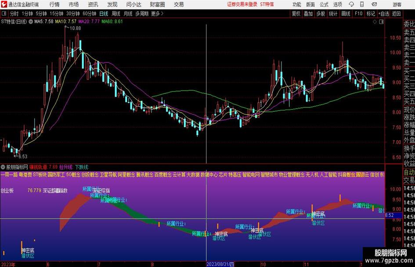Viewport: 415px width, 267px height.
Task: Open the 多周期 multi-period view
Action: [142, 14]
